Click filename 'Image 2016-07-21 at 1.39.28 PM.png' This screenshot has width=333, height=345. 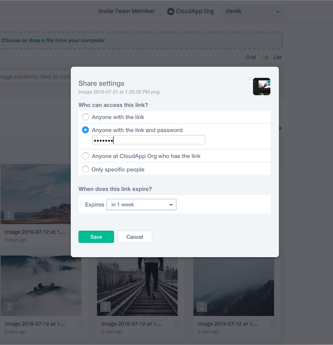point(119,92)
